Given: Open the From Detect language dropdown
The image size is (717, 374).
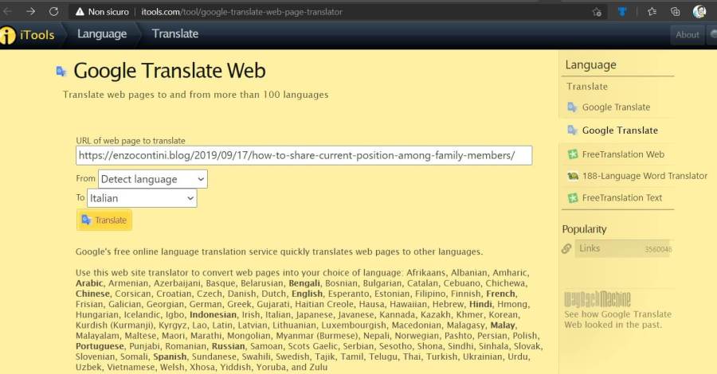Looking at the screenshot, I should tap(152, 179).
